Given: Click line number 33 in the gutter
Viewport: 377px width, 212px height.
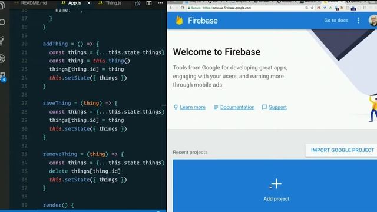Looking at the screenshot, I should (24, 154).
